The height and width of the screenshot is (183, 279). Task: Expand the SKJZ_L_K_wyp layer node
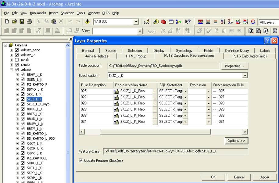click(17, 104)
